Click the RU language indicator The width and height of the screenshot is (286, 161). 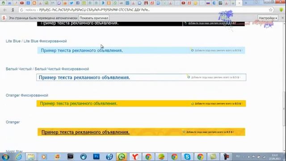pyautogui.click(x=238, y=157)
